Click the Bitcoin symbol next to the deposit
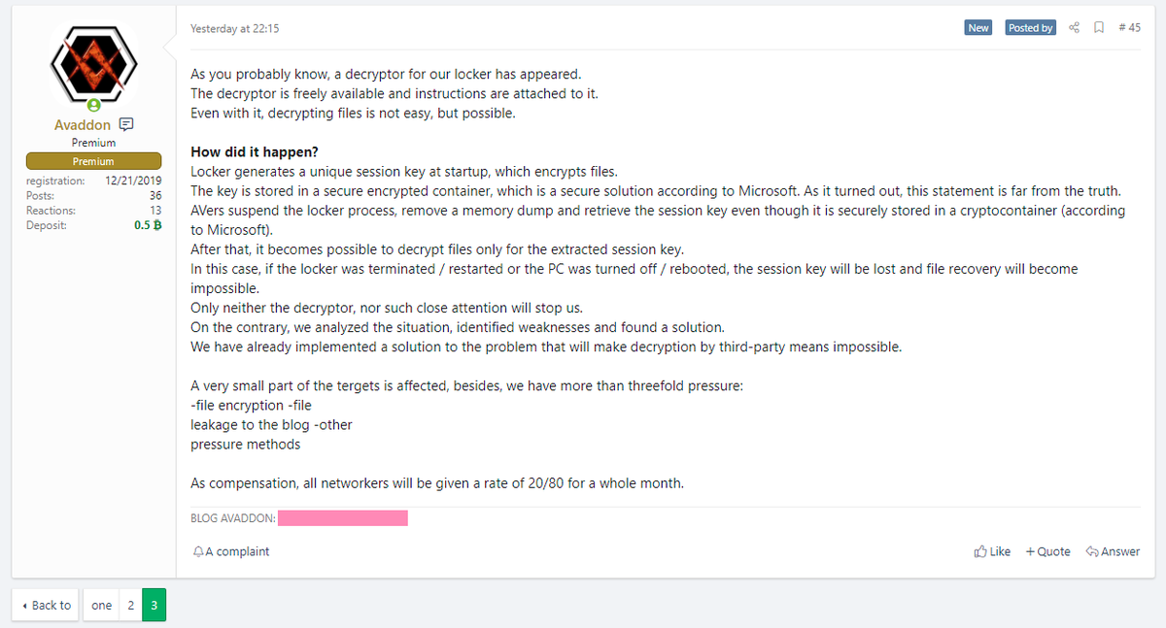This screenshot has height=628, width=1166. [x=157, y=225]
